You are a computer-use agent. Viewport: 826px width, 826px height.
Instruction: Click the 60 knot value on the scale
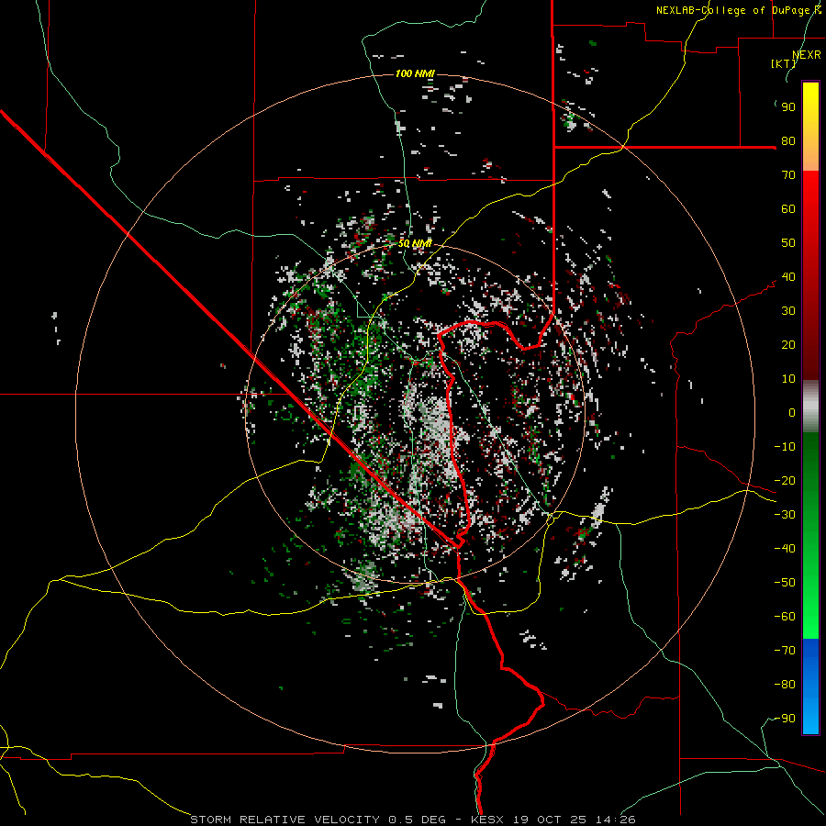788,208
